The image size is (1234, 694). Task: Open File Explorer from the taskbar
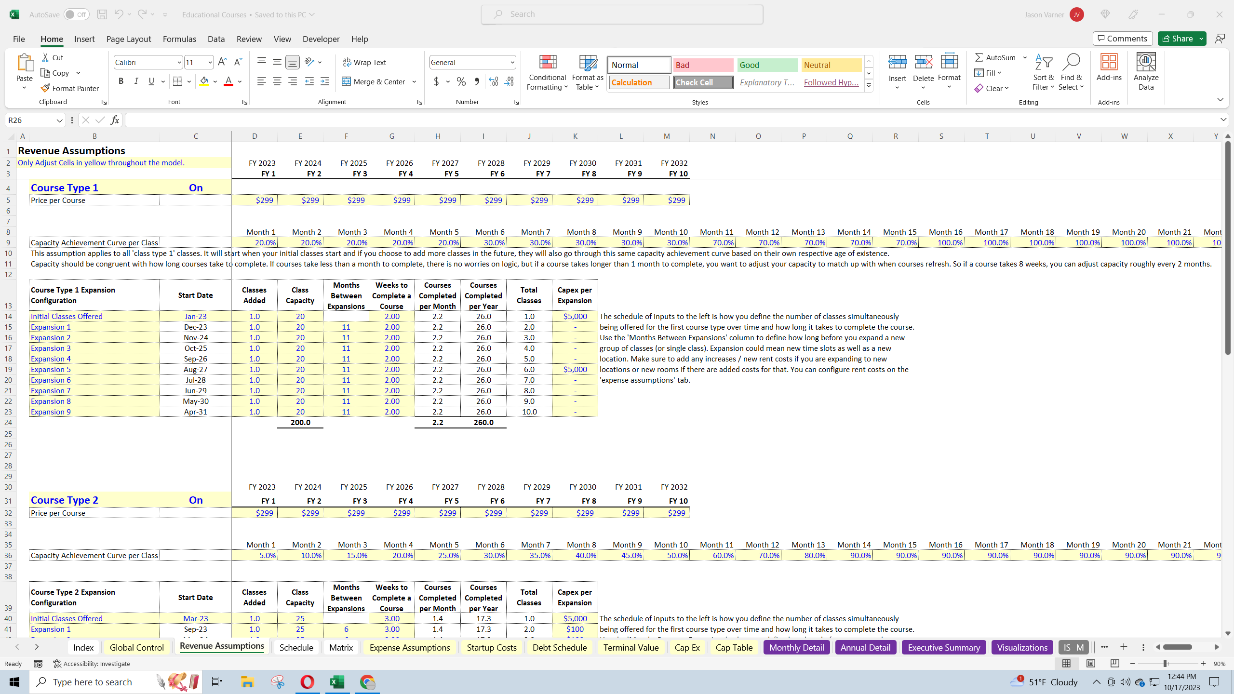(247, 682)
